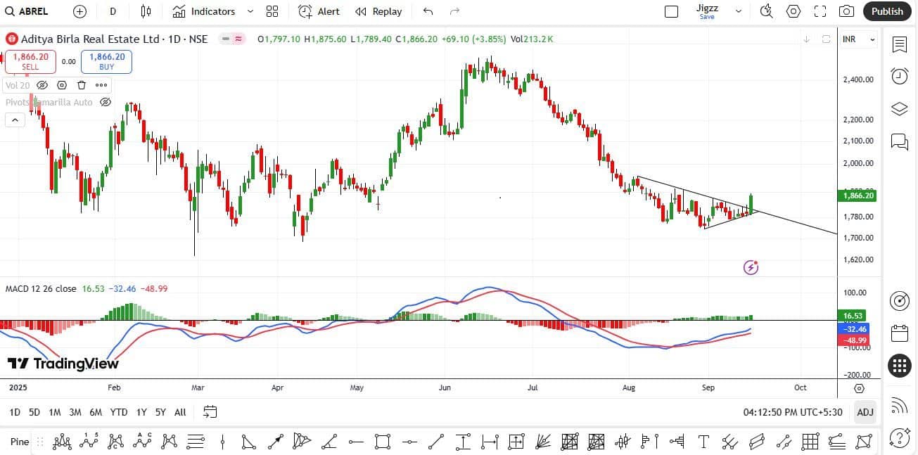Select the table grid drawing tool
This screenshot has width=918, height=455.
810,442
